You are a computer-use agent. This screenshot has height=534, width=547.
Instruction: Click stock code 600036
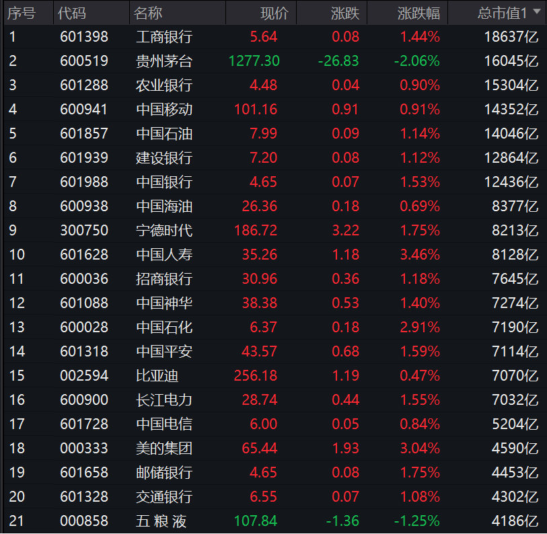pyautogui.click(x=84, y=278)
